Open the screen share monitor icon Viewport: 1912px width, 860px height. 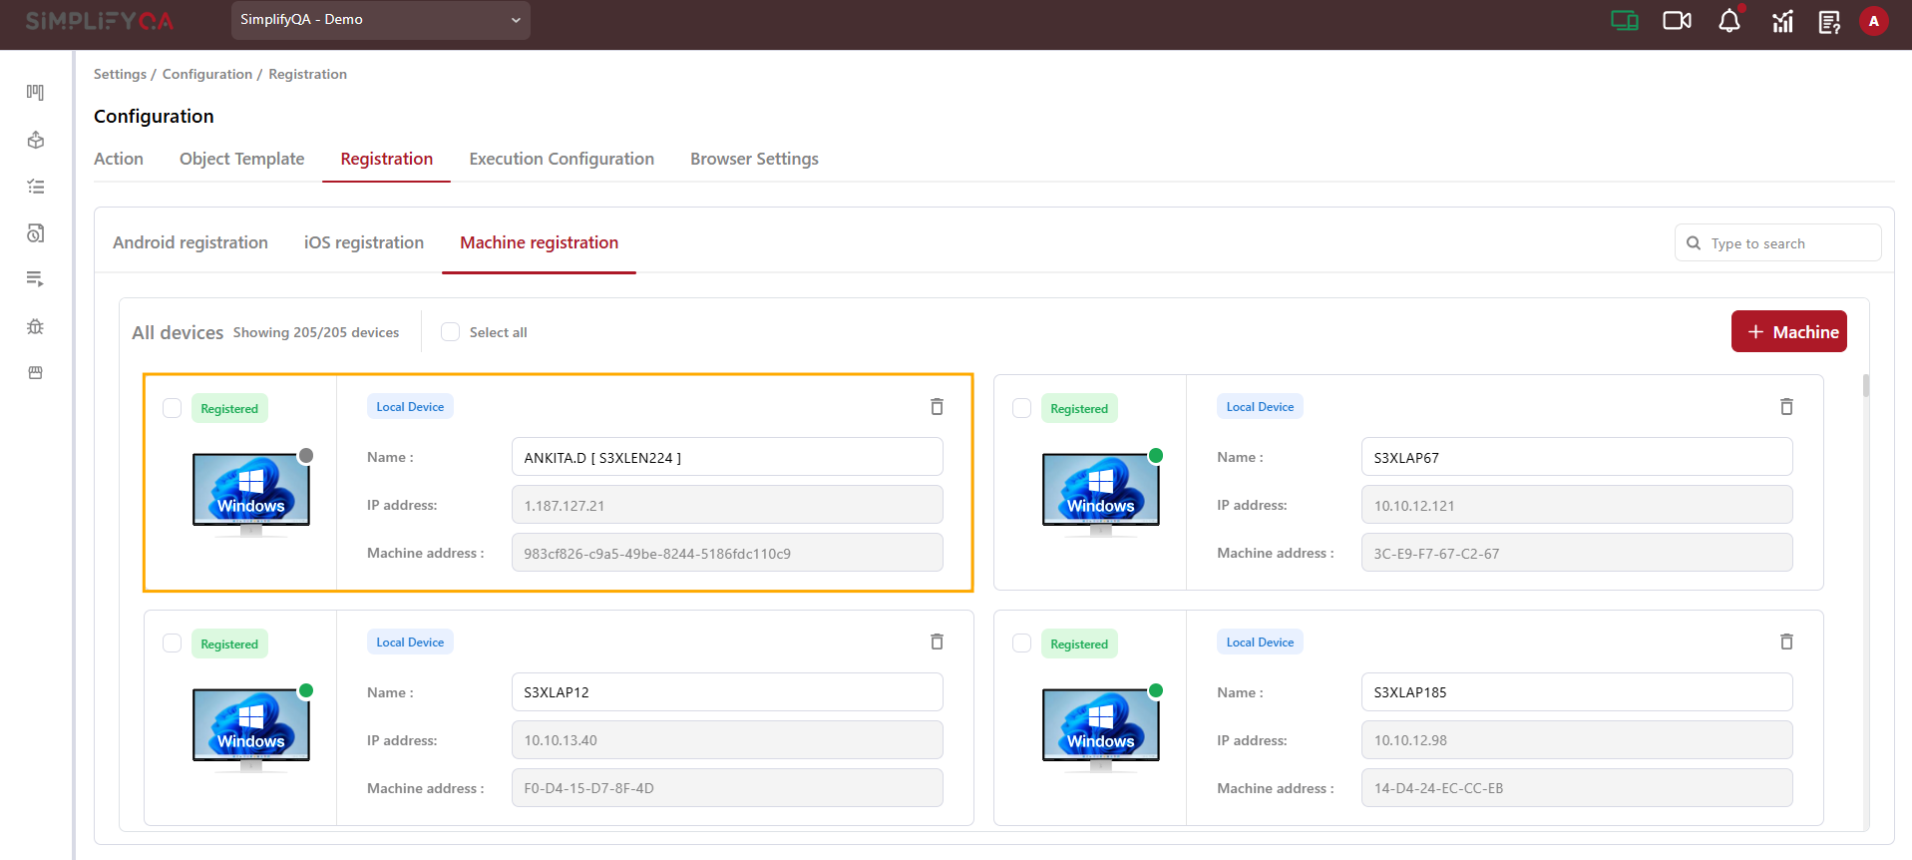point(1625,21)
